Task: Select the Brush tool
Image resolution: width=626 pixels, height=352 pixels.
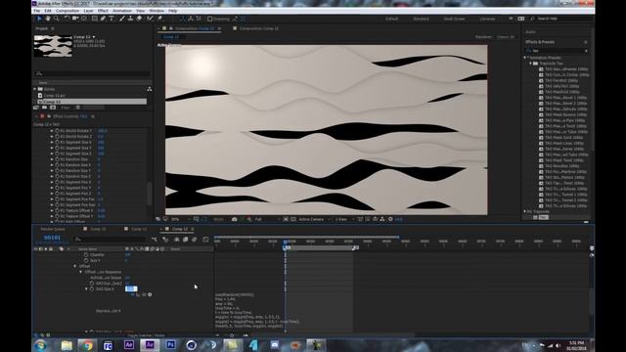Action: (122, 19)
